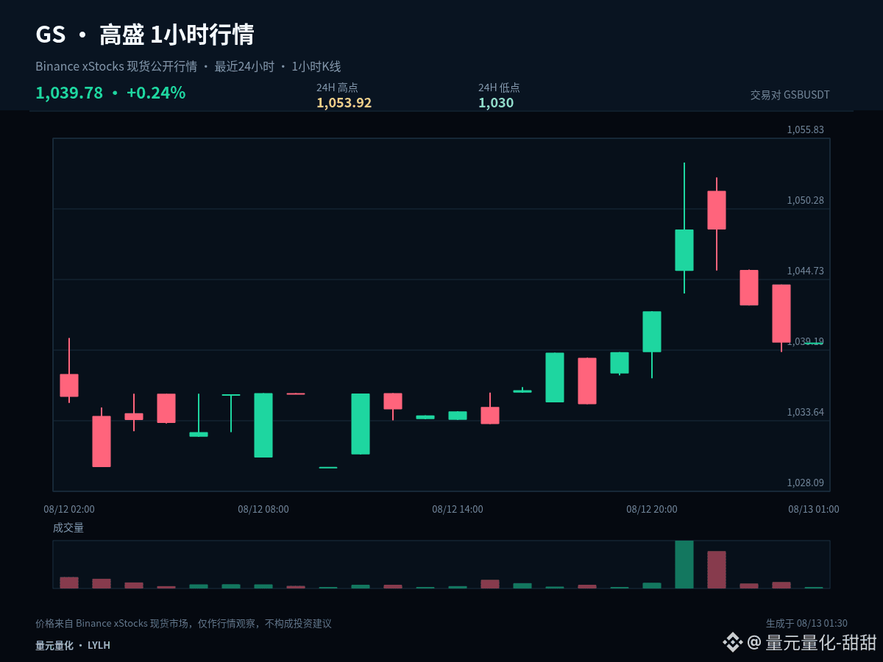Click the 08/12 08:00 time axis label
The image size is (883, 662).
click(x=263, y=509)
